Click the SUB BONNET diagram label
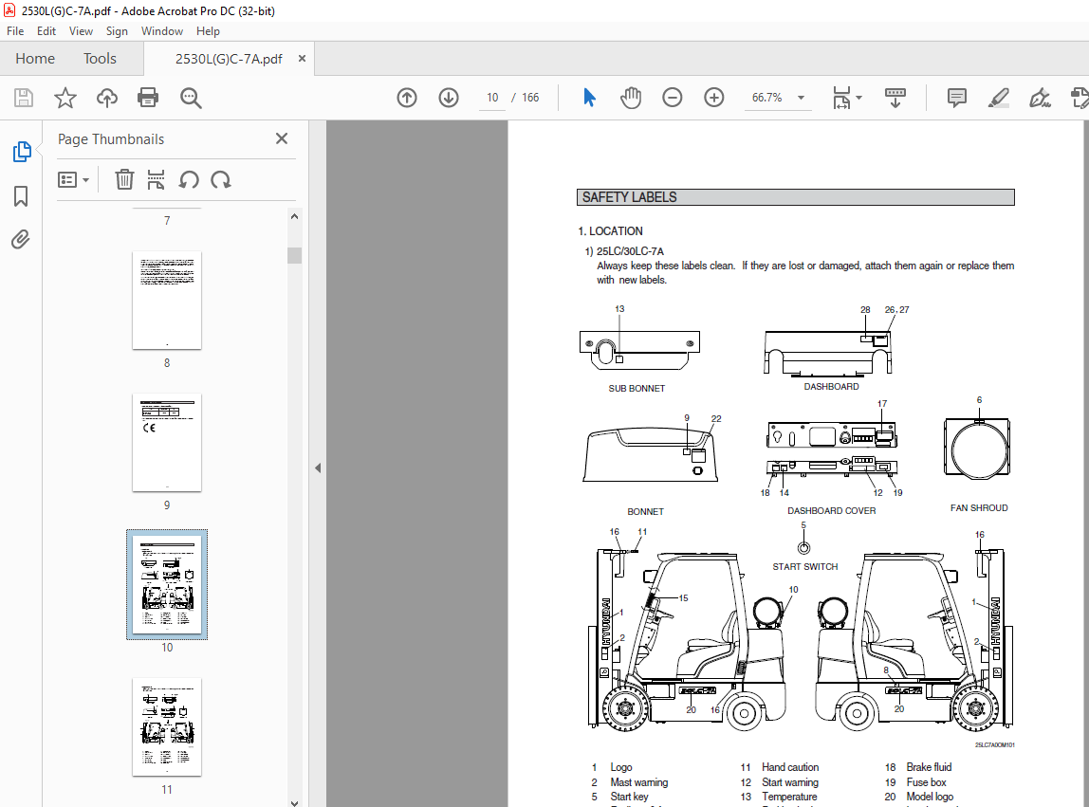The image size is (1089, 807). pos(637,388)
